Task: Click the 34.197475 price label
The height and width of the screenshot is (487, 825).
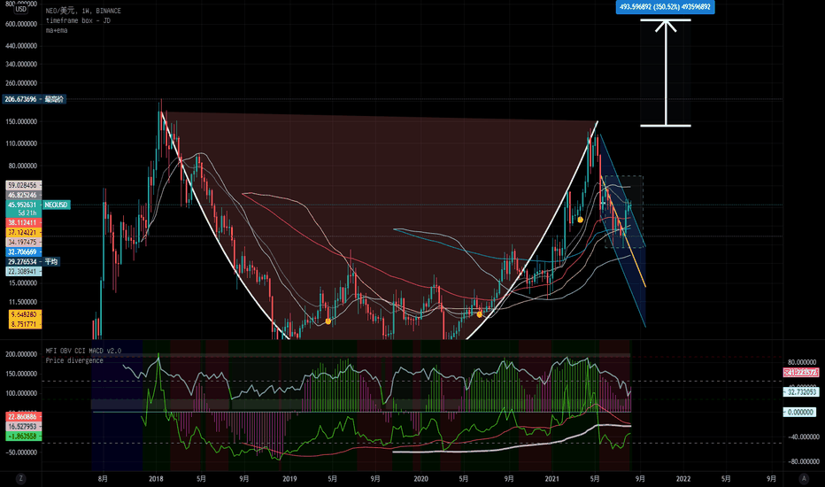Action: click(x=23, y=243)
